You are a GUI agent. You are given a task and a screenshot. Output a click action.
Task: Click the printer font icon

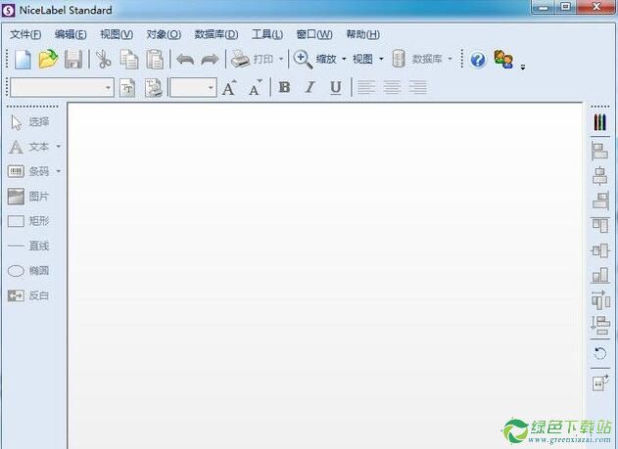153,88
